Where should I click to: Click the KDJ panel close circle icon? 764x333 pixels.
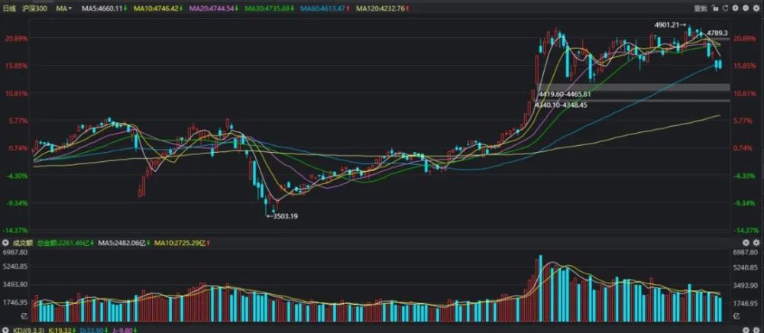pyautogui.click(x=746, y=330)
